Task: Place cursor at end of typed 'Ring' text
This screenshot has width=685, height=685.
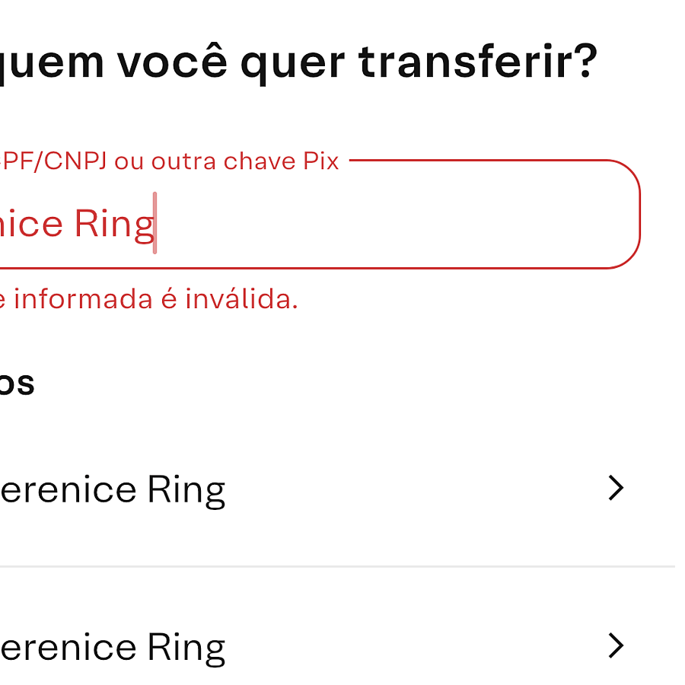Action: 155,223
